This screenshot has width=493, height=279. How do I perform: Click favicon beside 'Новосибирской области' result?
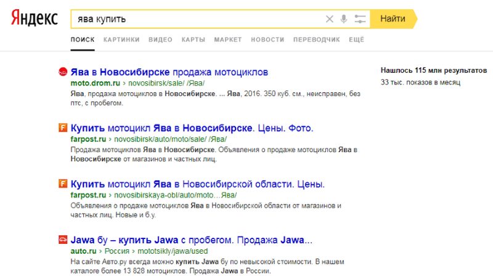click(63, 184)
